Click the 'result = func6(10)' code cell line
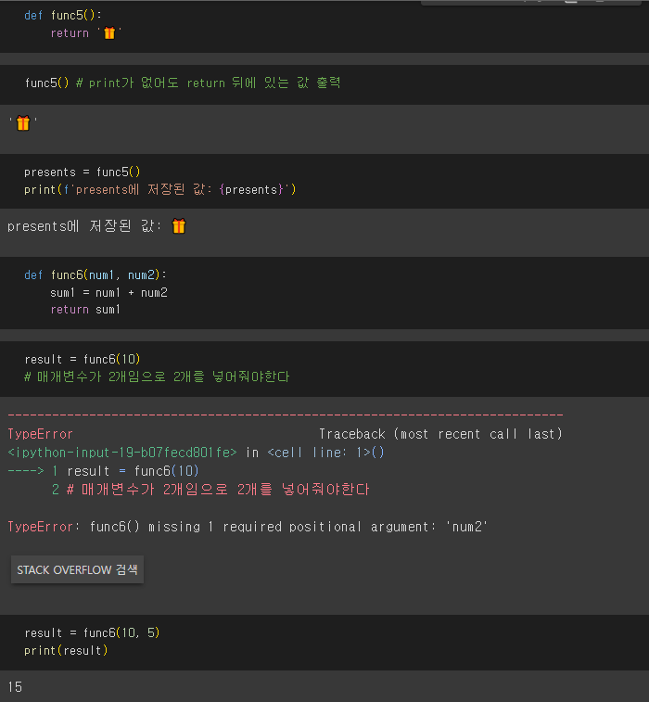 [83, 359]
